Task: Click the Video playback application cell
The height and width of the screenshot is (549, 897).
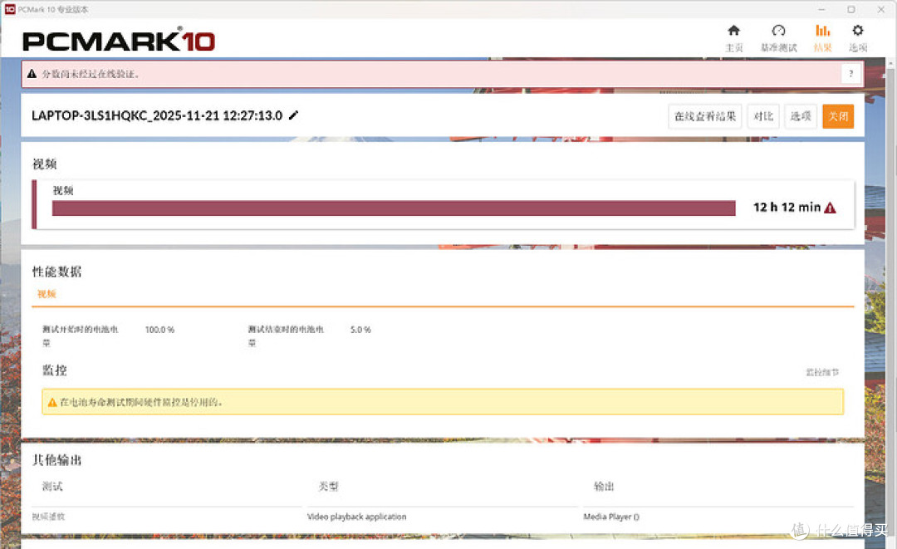Action: point(356,517)
